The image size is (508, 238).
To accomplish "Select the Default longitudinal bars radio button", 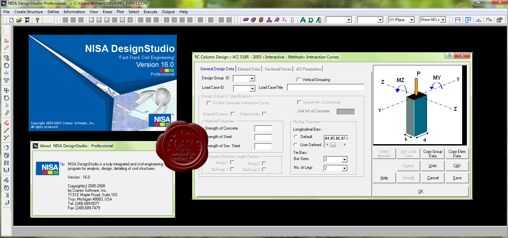I will click(296, 137).
